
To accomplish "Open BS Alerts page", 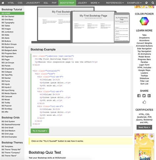I will coord(6,38).
